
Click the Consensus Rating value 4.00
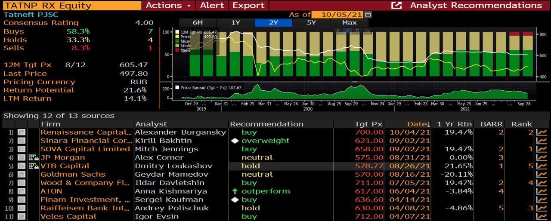pyautogui.click(x=144, y=23)
